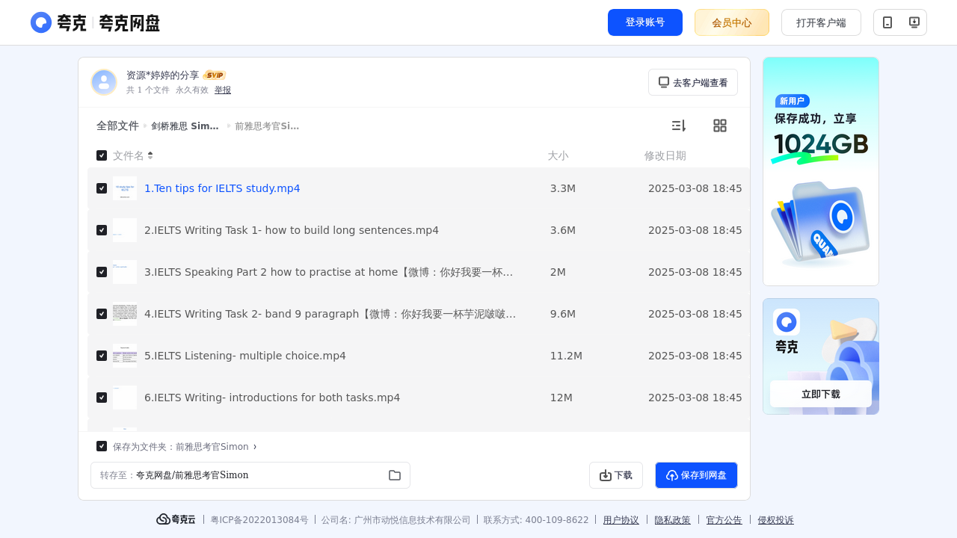This screenshot has width=957, height=538.
Task: Click 去客户端查看 button
Action: (x=693, y=82)
